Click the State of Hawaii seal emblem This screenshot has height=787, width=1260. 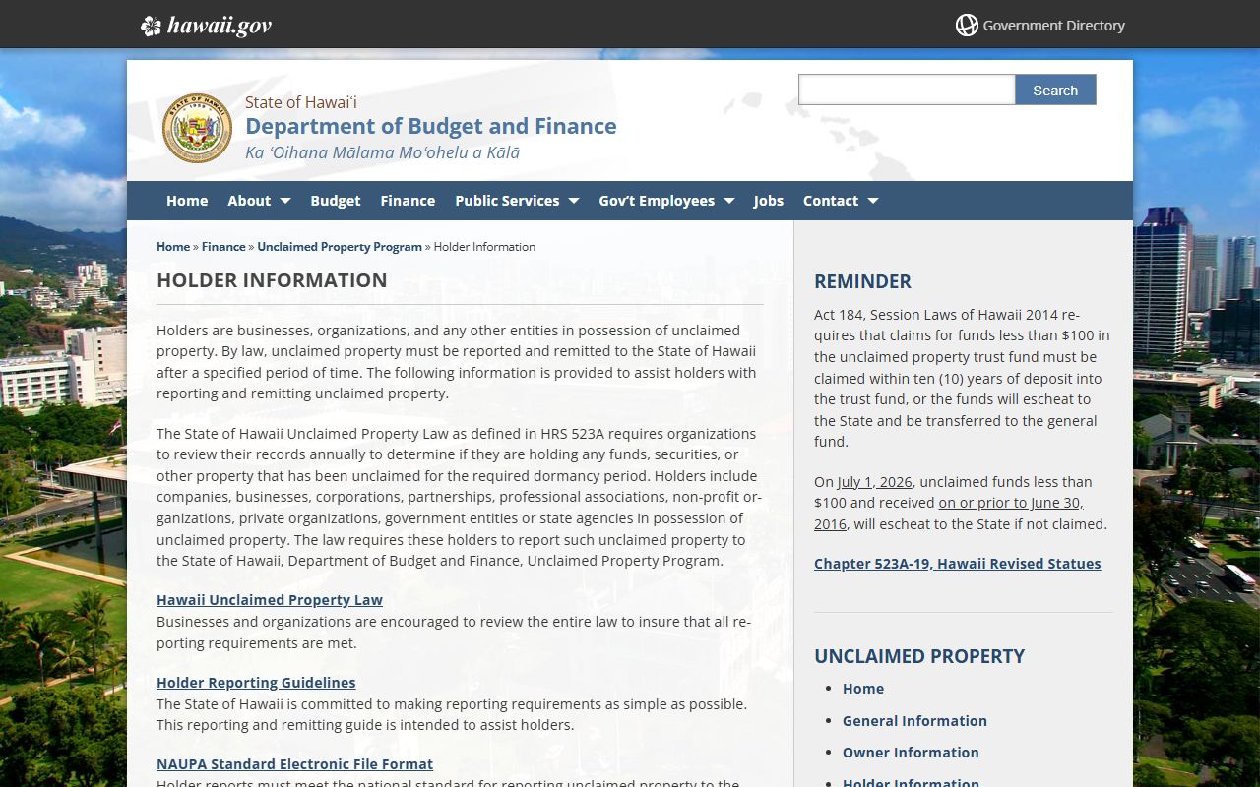click(x=197, y=128)
